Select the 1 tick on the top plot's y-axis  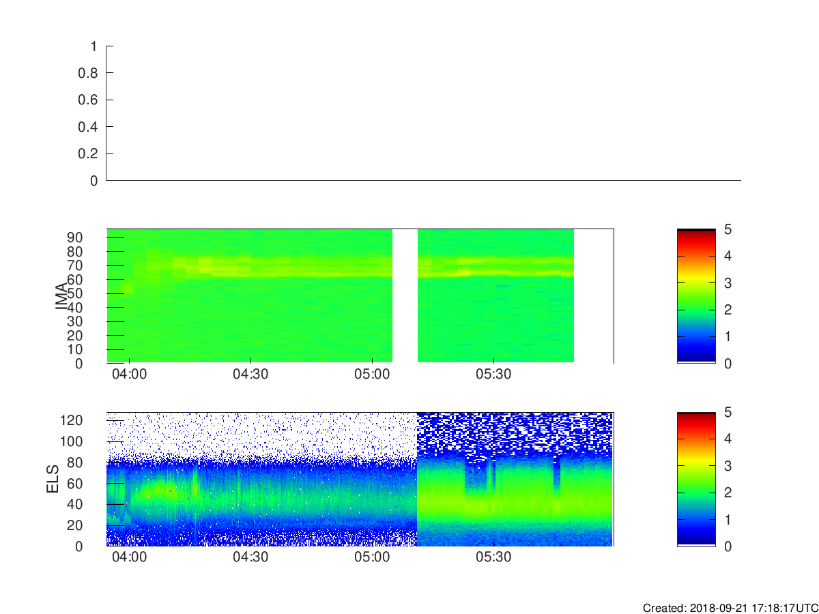pos(94,46)
